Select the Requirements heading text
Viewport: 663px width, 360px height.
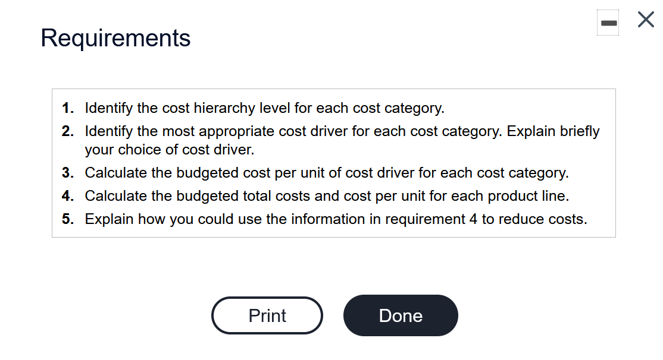(x=115, y=38)
